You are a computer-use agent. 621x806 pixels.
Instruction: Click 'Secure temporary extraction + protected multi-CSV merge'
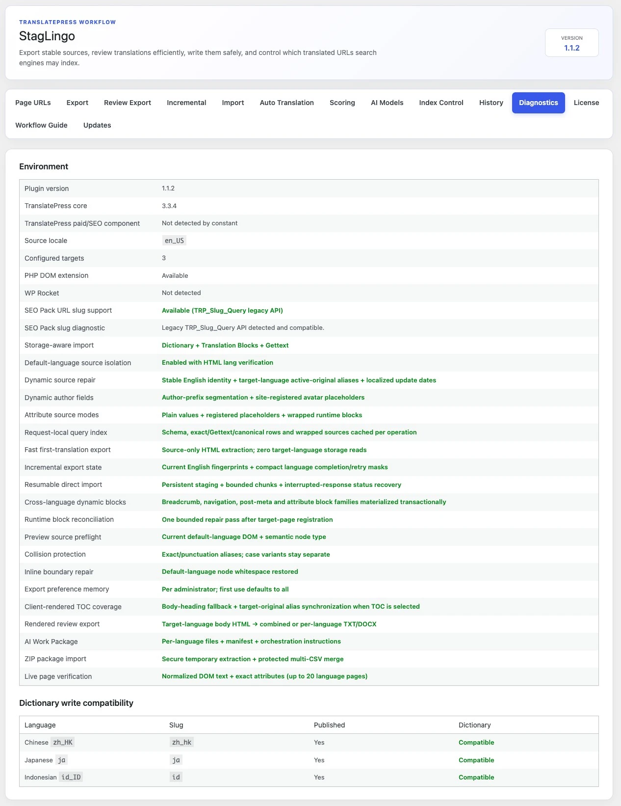253,659
